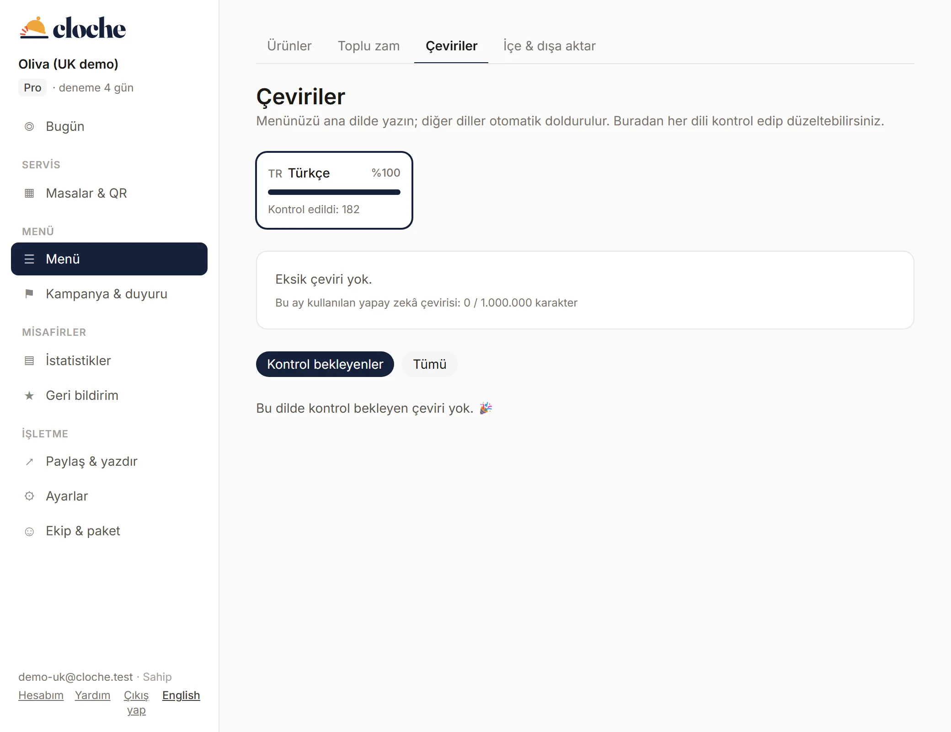Switch to the Ürünler tab
The image size is (951, 732).
point(289,46)
